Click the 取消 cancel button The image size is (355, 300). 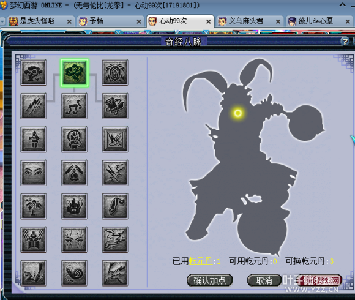pos(264,280)
